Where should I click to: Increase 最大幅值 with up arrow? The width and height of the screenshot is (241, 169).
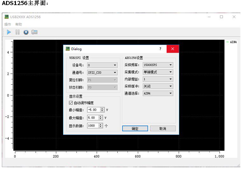coord(100,117)
